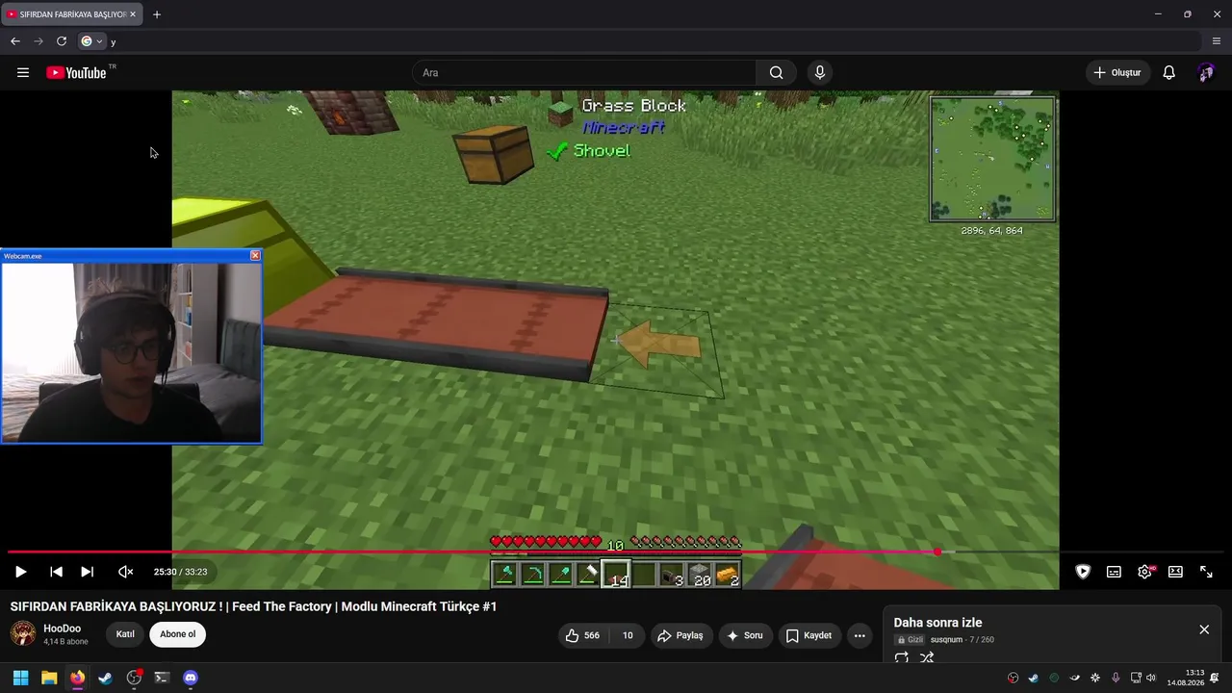Open a new browser tab
Image resolution: width=1232 pixels, height=693 pixels.
tap(157, 14)
